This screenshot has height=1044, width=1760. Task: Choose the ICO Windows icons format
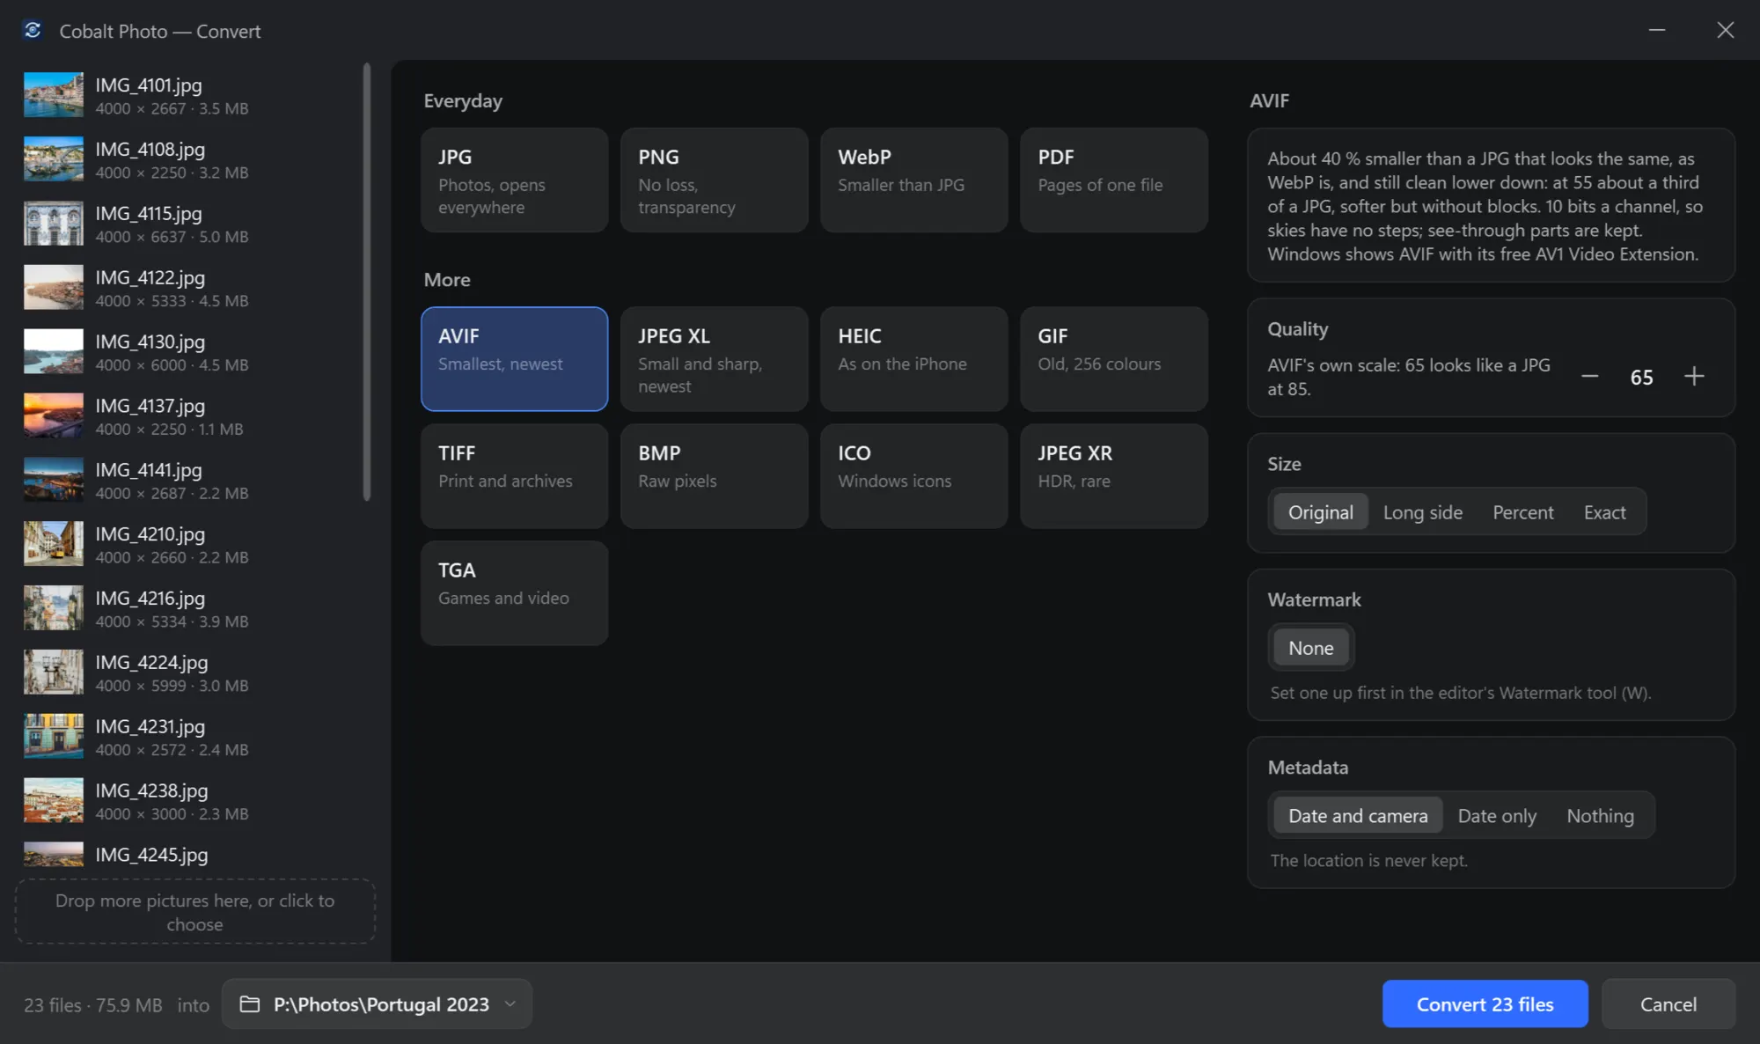[x=914, y=476]
